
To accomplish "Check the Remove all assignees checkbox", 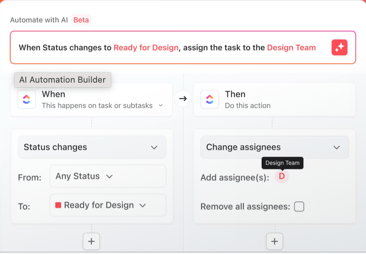I will 299,207.
